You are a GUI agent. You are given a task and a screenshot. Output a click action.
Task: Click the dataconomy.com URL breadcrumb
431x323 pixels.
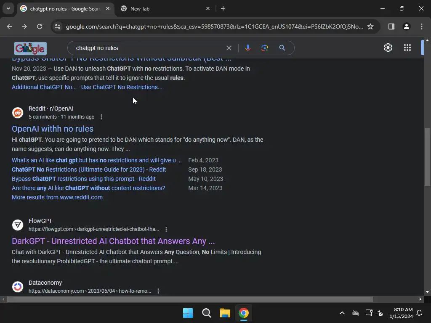pyautogui.click(x=90, y=291)
